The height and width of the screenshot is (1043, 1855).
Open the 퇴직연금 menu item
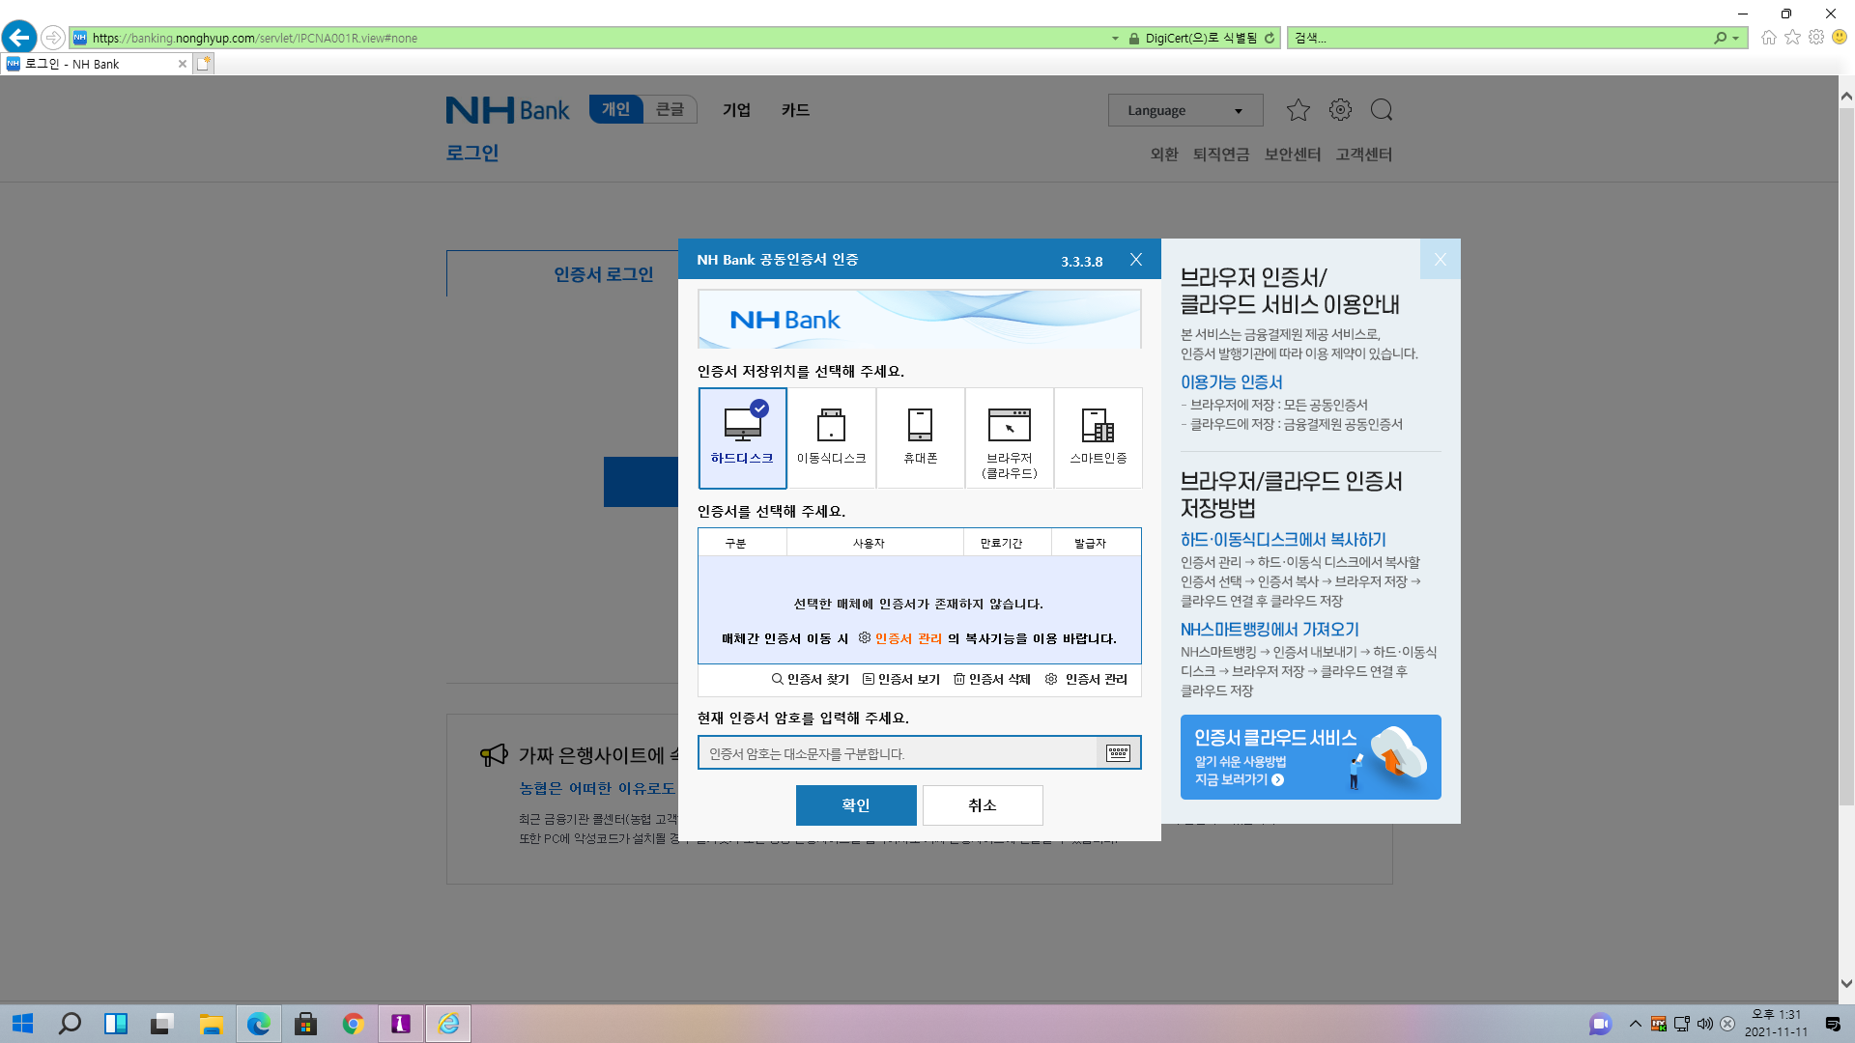pyautogui.click(x=1220, y=155)
